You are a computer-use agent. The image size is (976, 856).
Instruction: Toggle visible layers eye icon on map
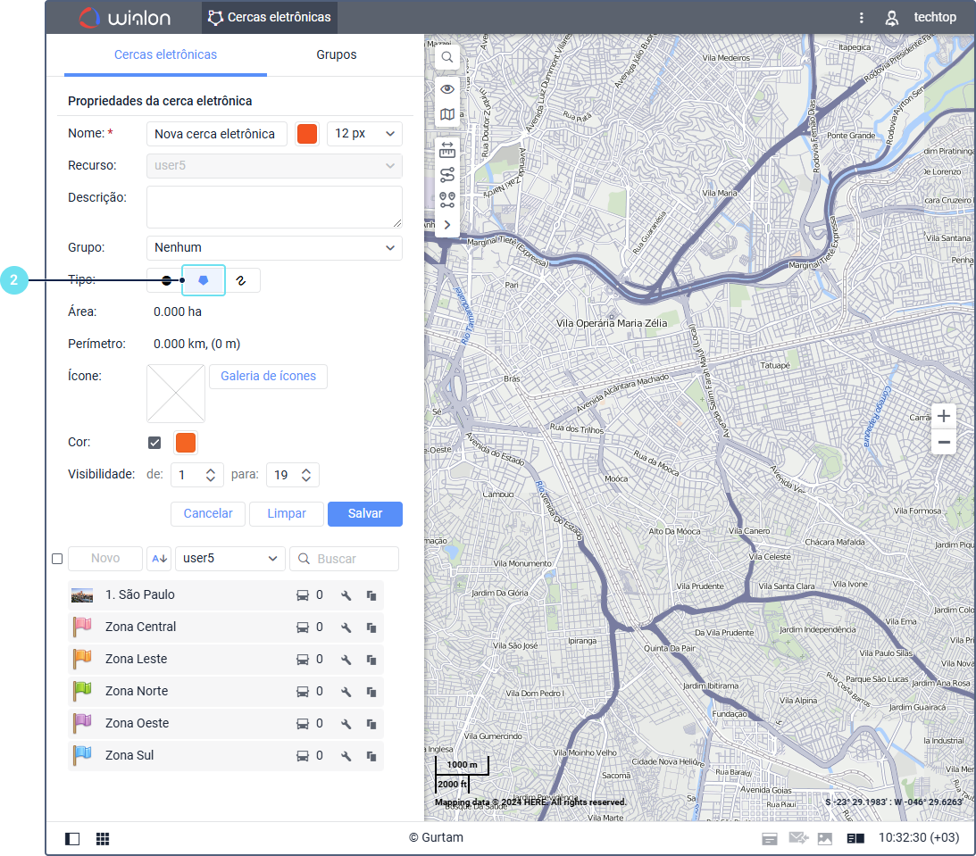(446, 89)
